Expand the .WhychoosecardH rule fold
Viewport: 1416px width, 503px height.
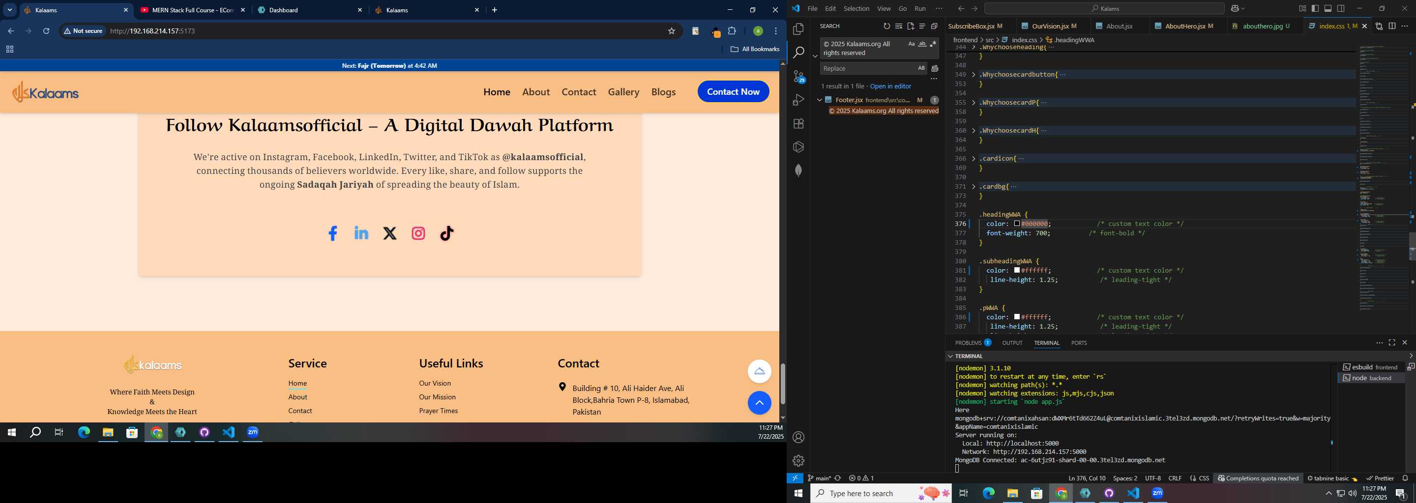(x=973, y=131)
